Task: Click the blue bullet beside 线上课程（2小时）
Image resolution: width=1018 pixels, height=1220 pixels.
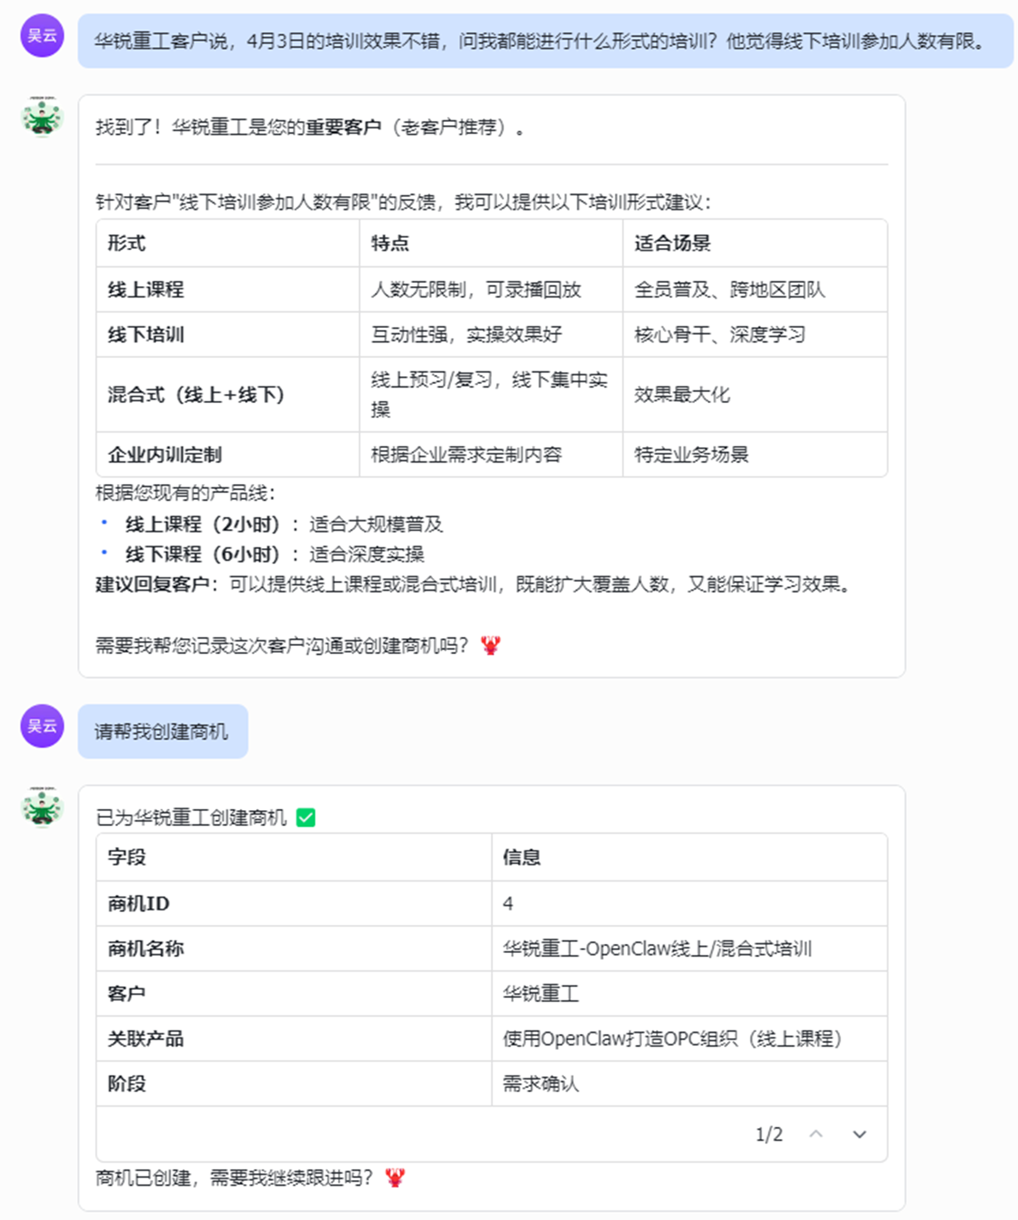Action: click(x=104, y=522)
